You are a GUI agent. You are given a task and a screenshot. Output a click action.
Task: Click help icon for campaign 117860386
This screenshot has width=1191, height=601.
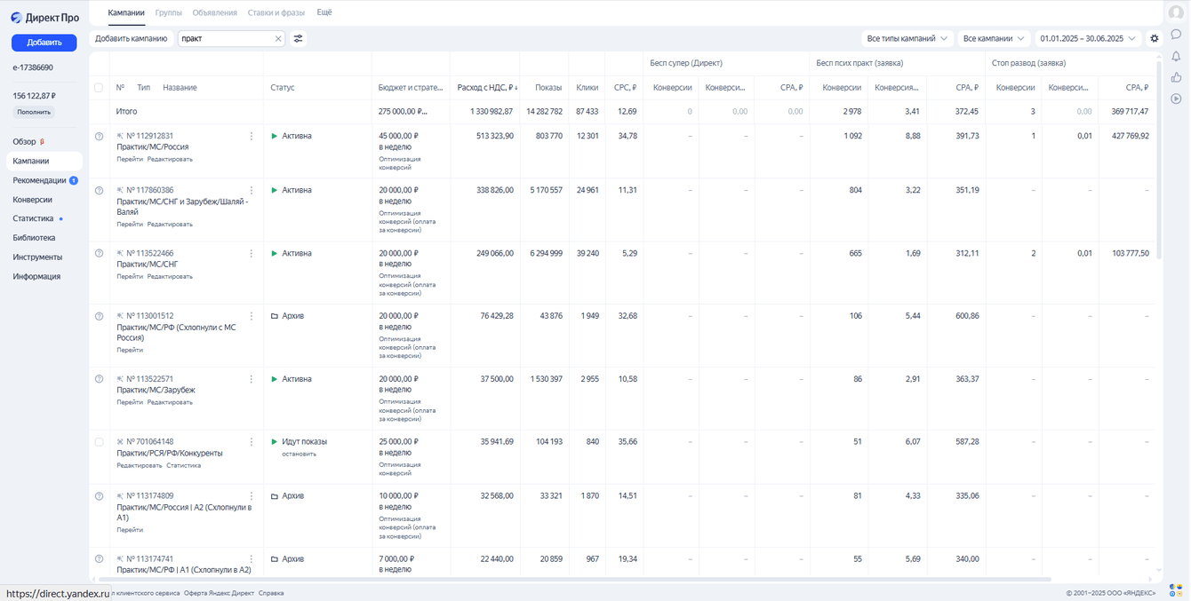point(99,191)
